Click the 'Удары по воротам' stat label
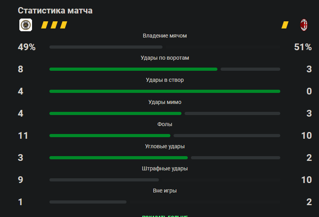This screenshot has width=319, height=217. (x=165, y=58)
